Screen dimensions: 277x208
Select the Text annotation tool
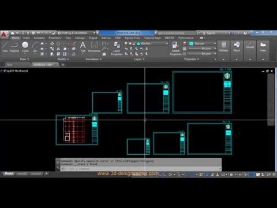(83, 47)
